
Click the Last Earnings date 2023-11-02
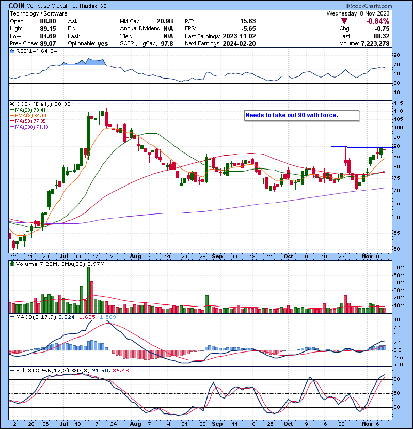tap(239, 36)
